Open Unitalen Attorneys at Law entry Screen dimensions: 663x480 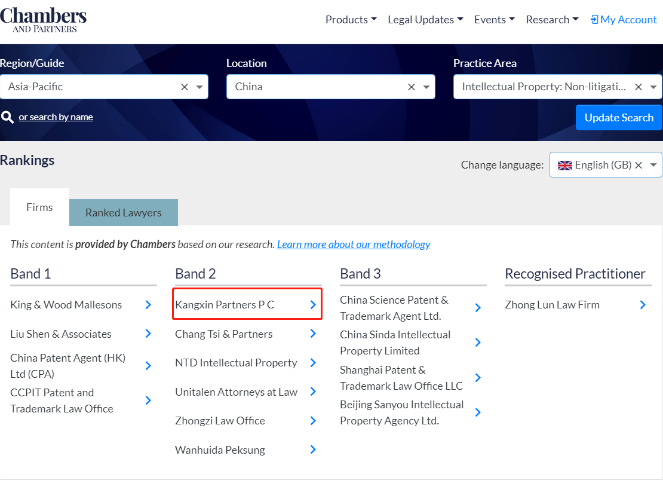click(237, 392)
